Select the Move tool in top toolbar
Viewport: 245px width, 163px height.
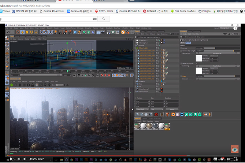(x=22, y=32)
